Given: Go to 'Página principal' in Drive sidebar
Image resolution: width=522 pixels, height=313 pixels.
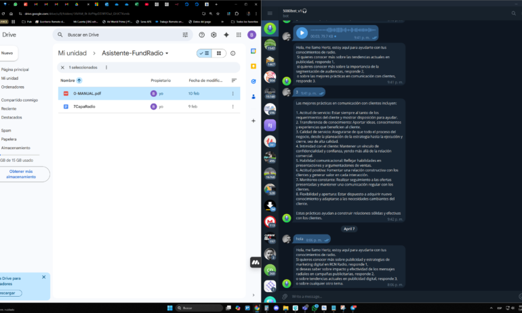Looking at the screenshot, I should tap(15, 70).
